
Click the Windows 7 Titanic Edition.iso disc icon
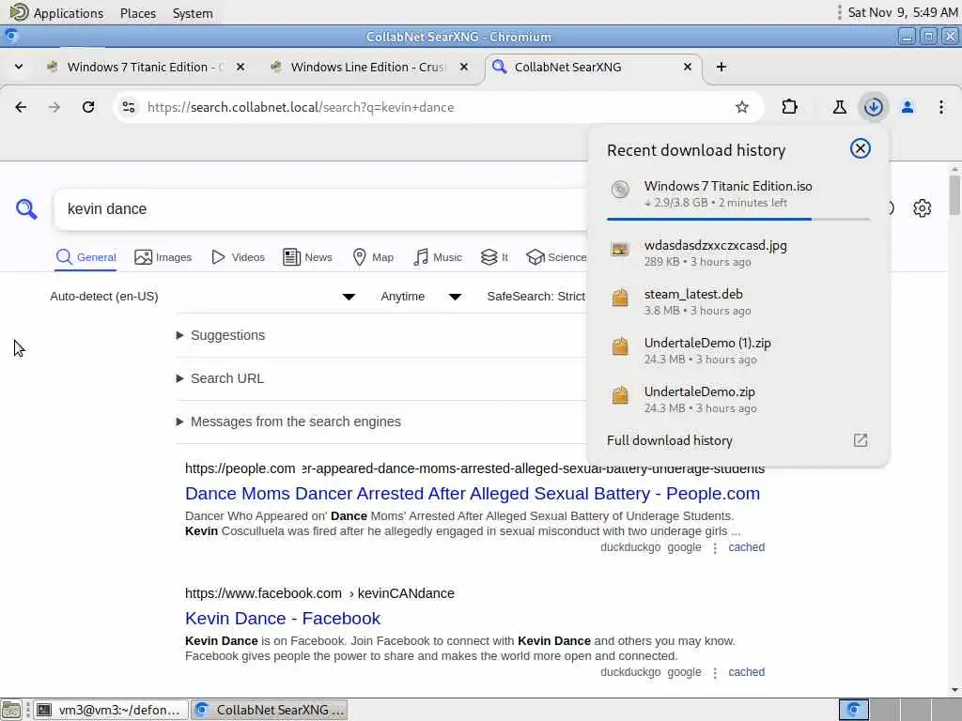[620, 190]
